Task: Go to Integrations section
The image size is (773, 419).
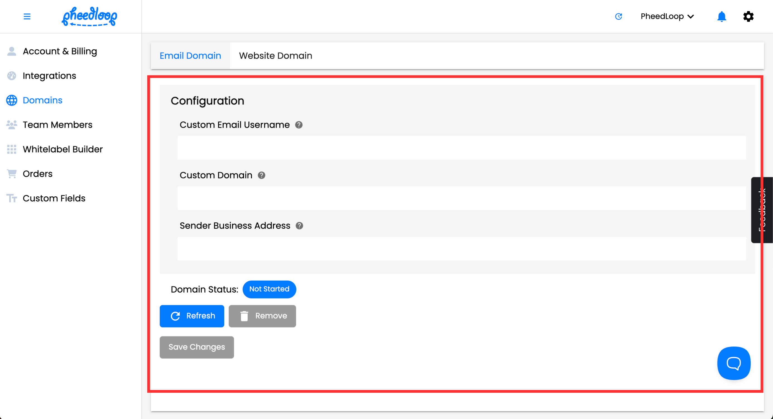Action: click(50, 76)
